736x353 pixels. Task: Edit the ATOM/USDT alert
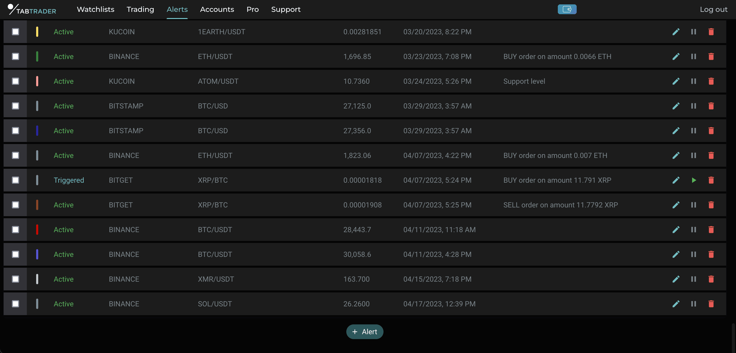click(x=676, y=81)
